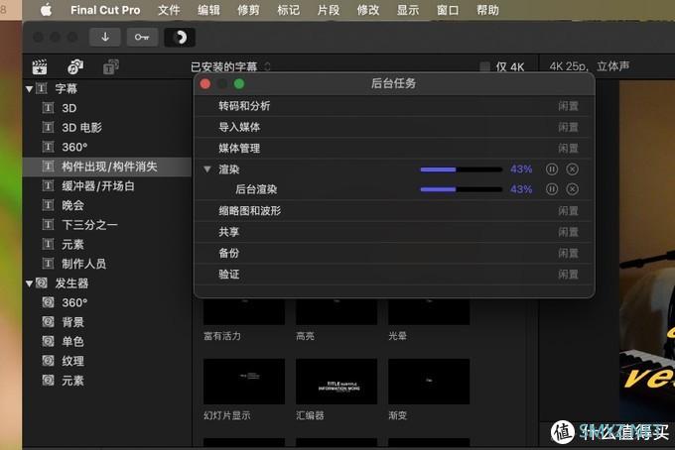Image resolution: width=675 pixels, height=450 pixels.
Task: Collapse the 发生器 category
Action: click(29, 283)
